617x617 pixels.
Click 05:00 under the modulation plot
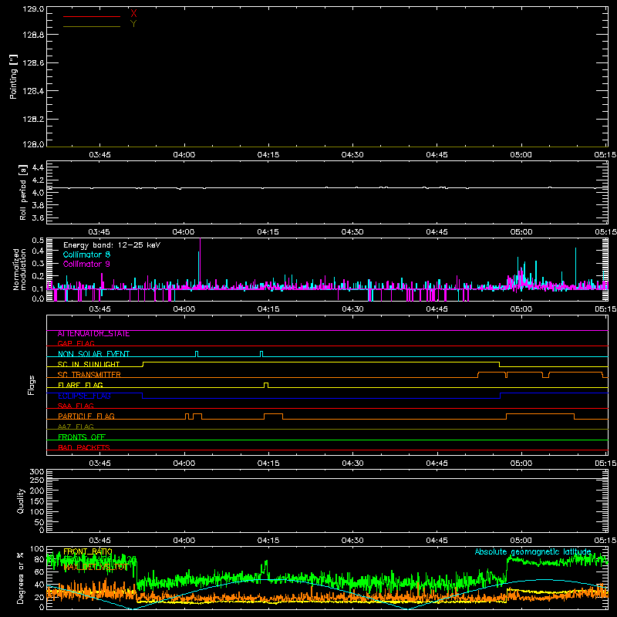[521, 309]
